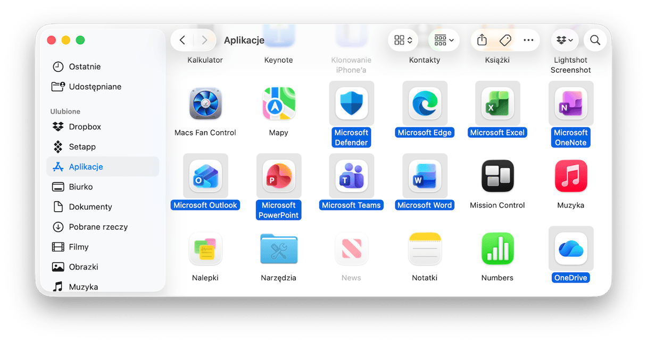Viewport: 647px width, 343px height.
Task: Open the Narzędzia folder icon
Action: coord(279,249)
